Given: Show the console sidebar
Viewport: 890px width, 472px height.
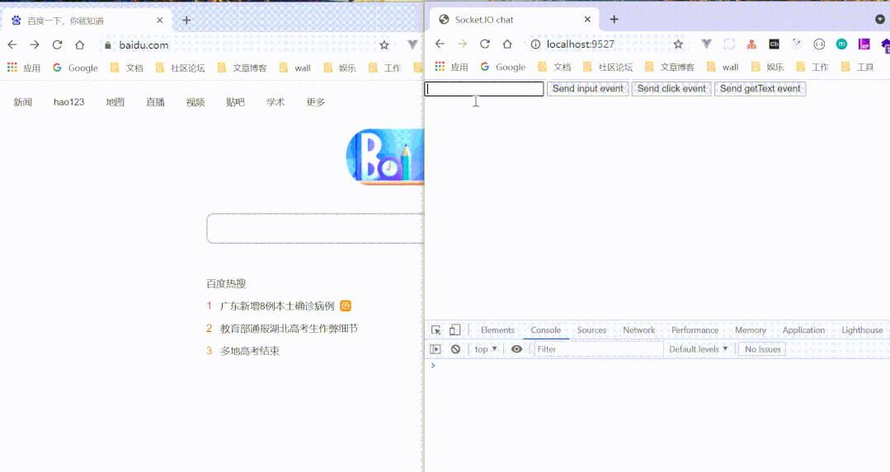Looking at the screenshot, I should [x=436, y=349].
